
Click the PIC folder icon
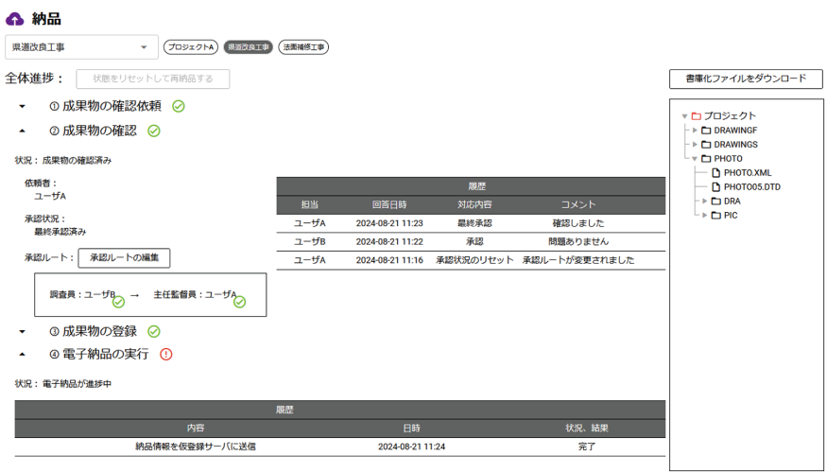pyautogui.click(x=715, y=216)
